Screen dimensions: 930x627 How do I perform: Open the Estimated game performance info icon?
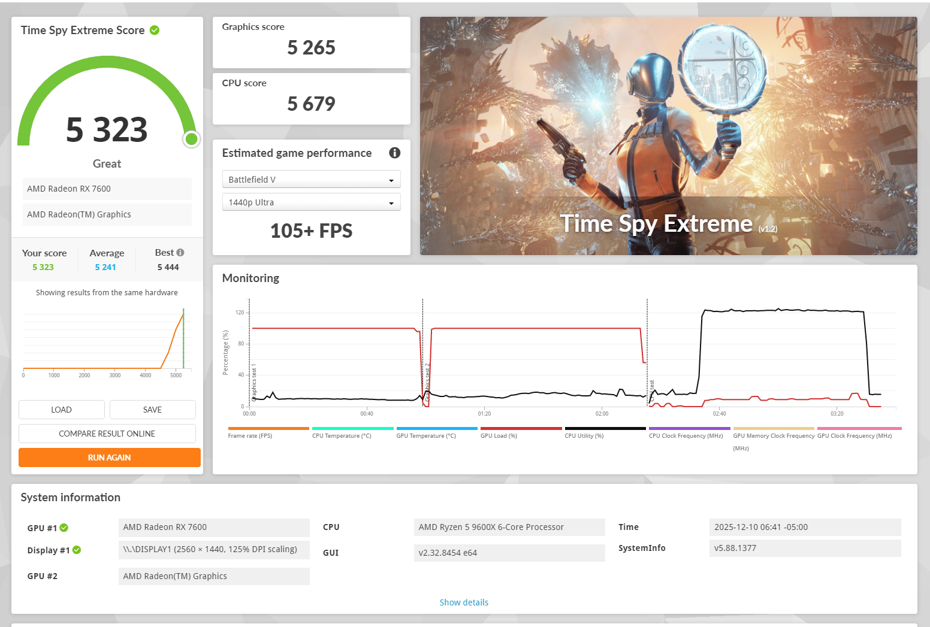tap(394, 153)
